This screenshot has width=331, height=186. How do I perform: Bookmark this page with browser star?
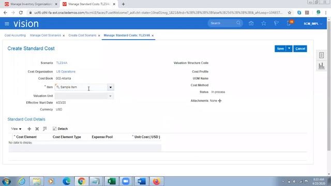pyautogui.click(x=290, y=12)
